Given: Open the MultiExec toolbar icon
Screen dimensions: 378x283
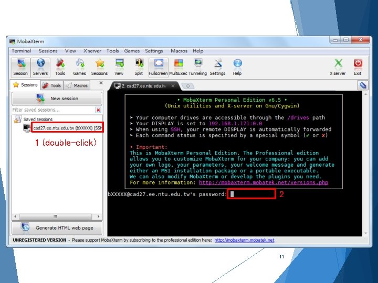Looking at the screenshot, I should [178, 68].
